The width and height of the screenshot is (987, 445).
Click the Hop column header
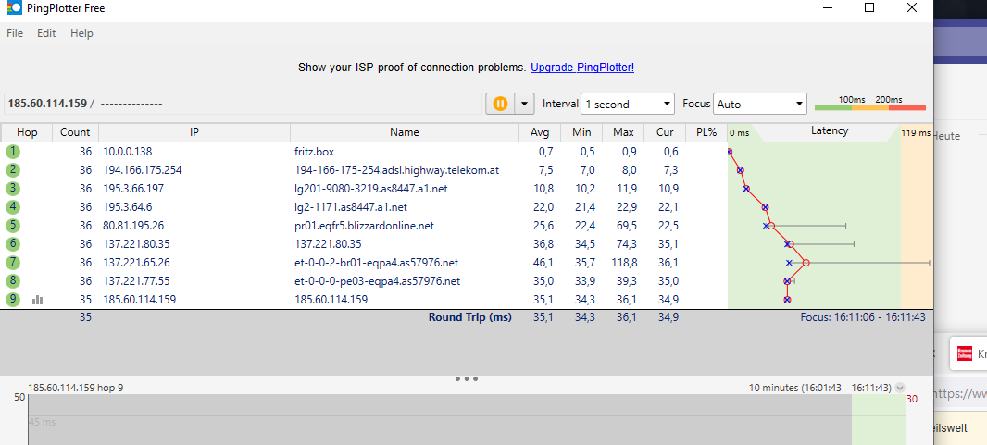click(x=27, y=132)
